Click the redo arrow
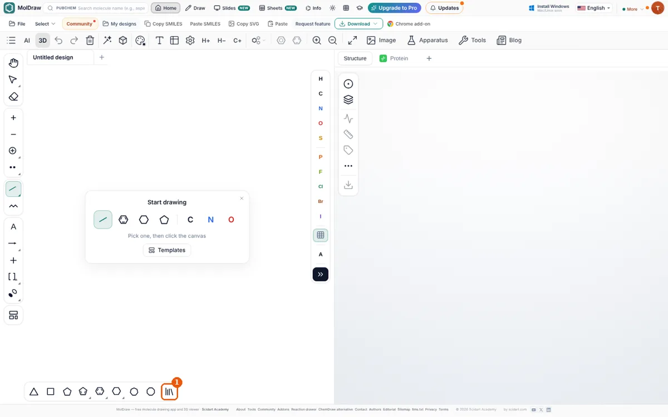668x417 pixels. tap(74, 41)
